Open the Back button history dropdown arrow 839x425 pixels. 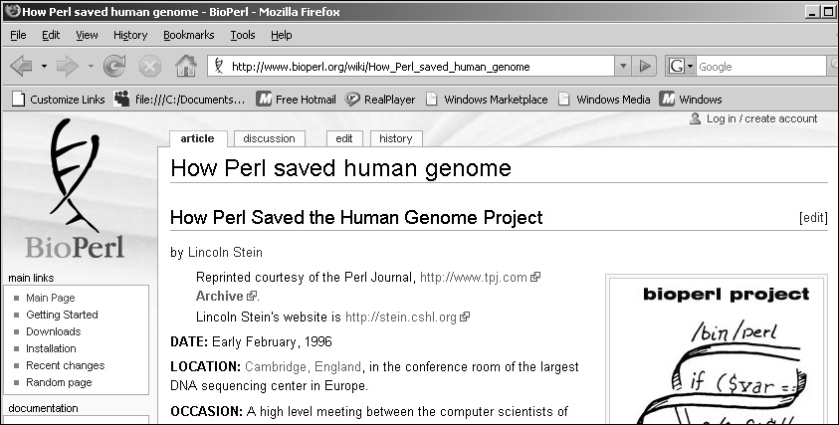44,67
